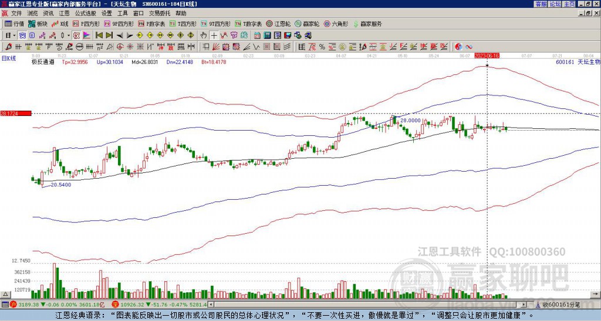Image resolution: width=601 pixels, height=321 pixels.
Task: Click the save diskette icon
Action: click(x=288, y=36)
